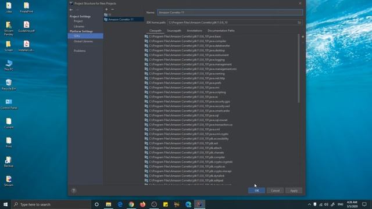Screen dimensions: 372x209
Task: Open the help question mark button
Action: 74,190
